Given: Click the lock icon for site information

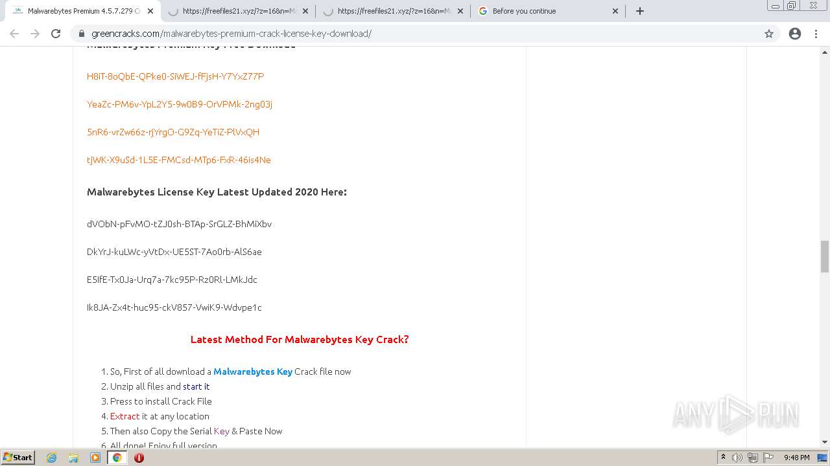Looking at the screenshot, I should pos(82,34).
